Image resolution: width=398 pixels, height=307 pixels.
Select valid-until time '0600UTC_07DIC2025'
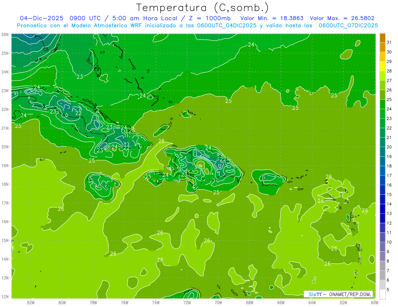coord(348,26)
